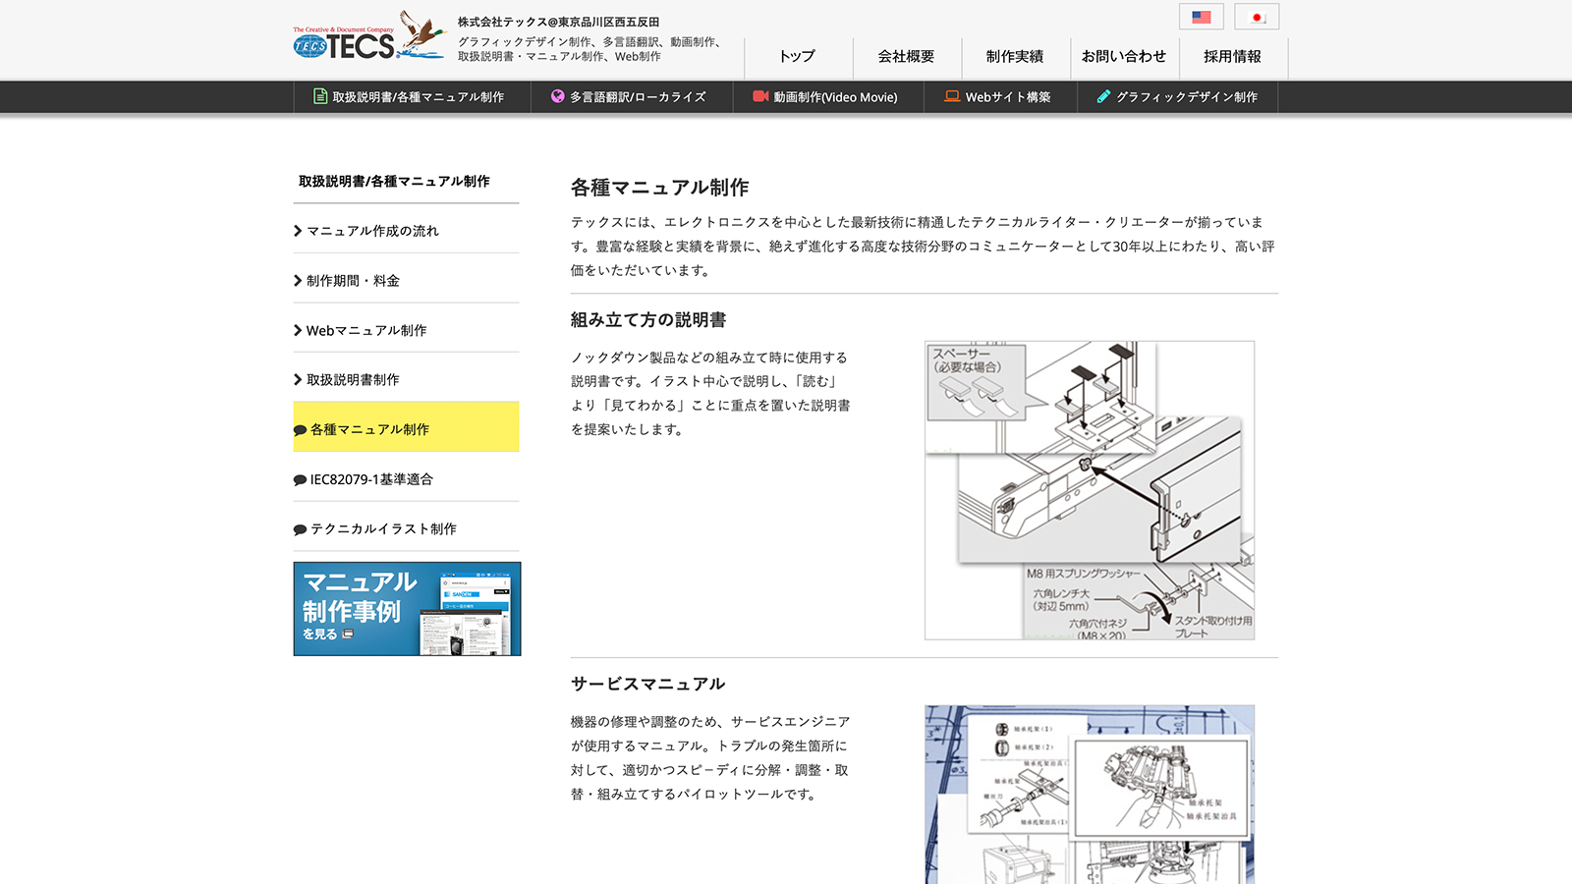The width and height of the screenshot is (1572, 884).
Task: Select Japanese with the Japan flag button
Action: pos(1256,16)
